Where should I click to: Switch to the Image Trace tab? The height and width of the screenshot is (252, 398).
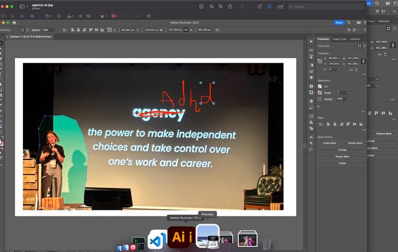[x=340, y=39]
